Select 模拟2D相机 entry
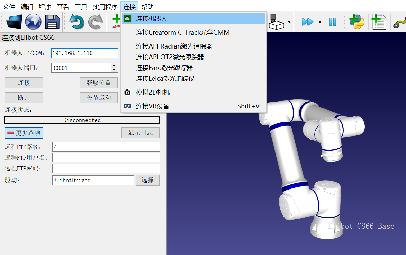Screen dimensions: 406x255 pos(193,92)
